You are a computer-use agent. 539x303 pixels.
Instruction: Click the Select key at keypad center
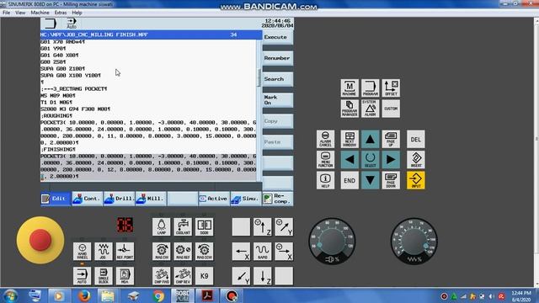tap(371, 159)
